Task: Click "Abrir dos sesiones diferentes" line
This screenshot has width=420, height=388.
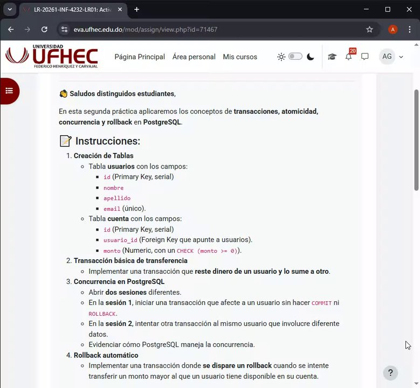Action: 135,292
